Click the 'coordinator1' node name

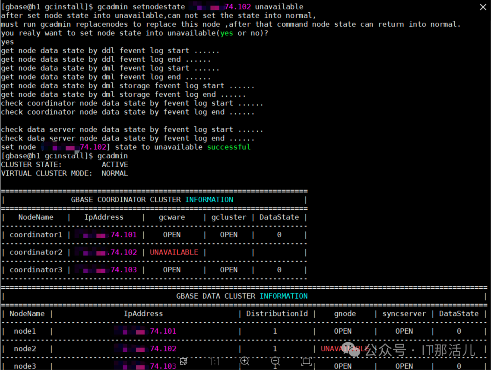36,235
